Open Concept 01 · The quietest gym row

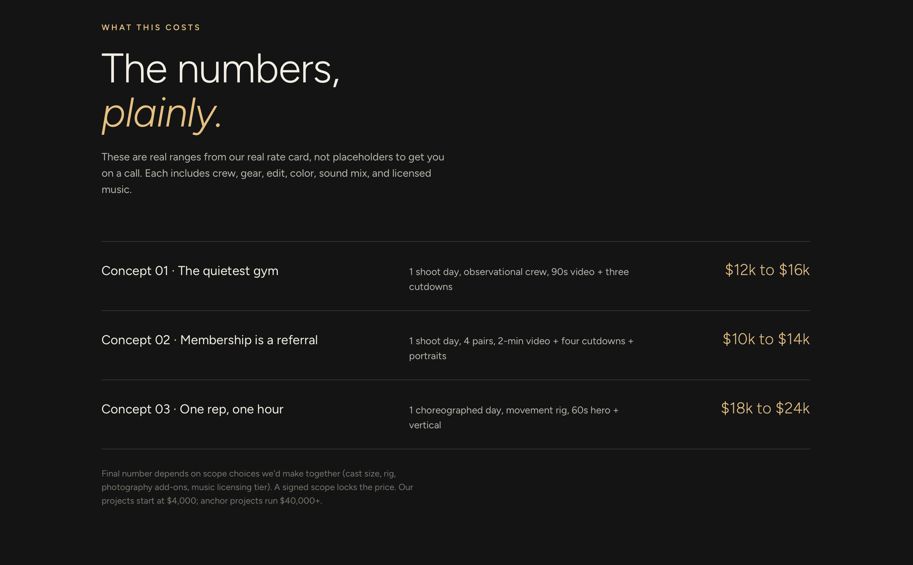tap(455, 276)
